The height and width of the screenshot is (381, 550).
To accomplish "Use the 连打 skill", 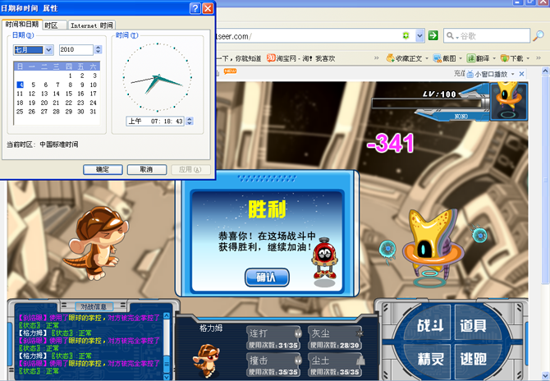I will 274,337.
